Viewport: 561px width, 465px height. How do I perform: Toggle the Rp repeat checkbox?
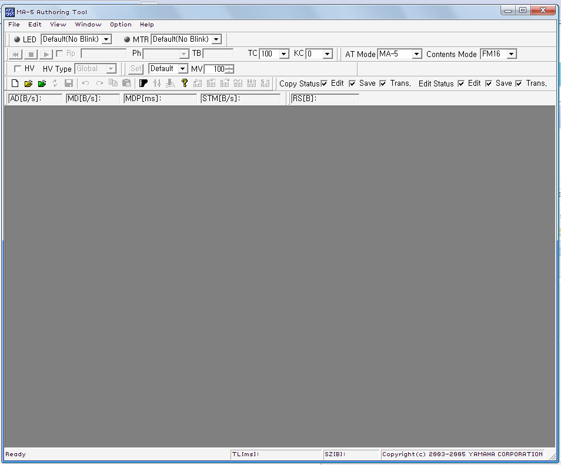point(60,53)
